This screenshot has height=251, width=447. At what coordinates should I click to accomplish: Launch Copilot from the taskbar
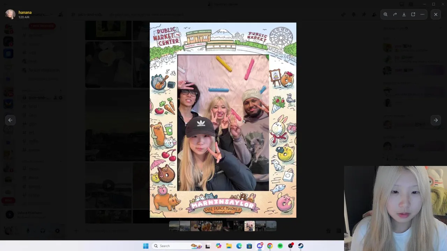218,246
